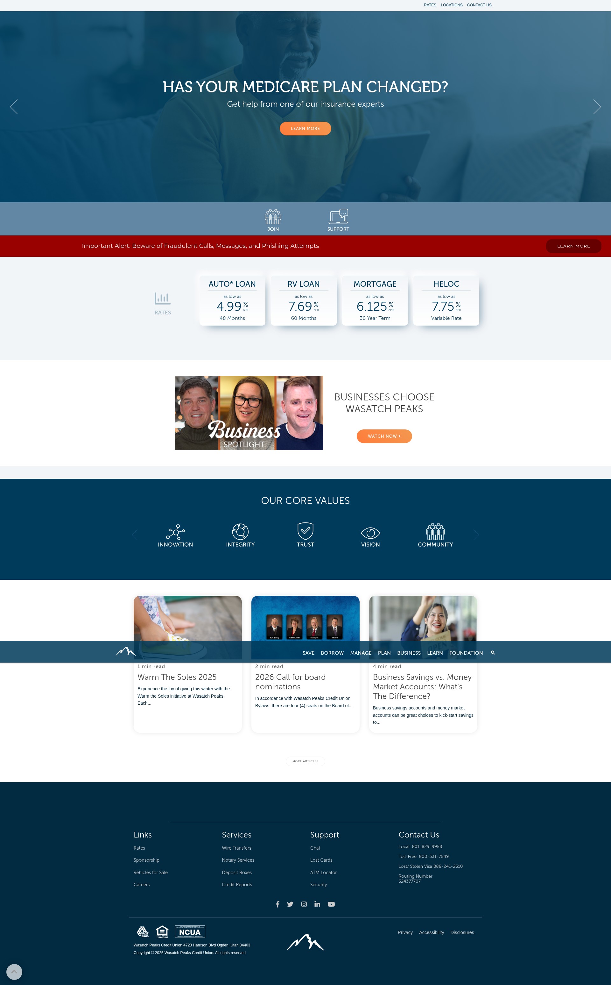The image size is (611, 985).
Task: Advance to next hero slide arrow
Action: point(597,107)
